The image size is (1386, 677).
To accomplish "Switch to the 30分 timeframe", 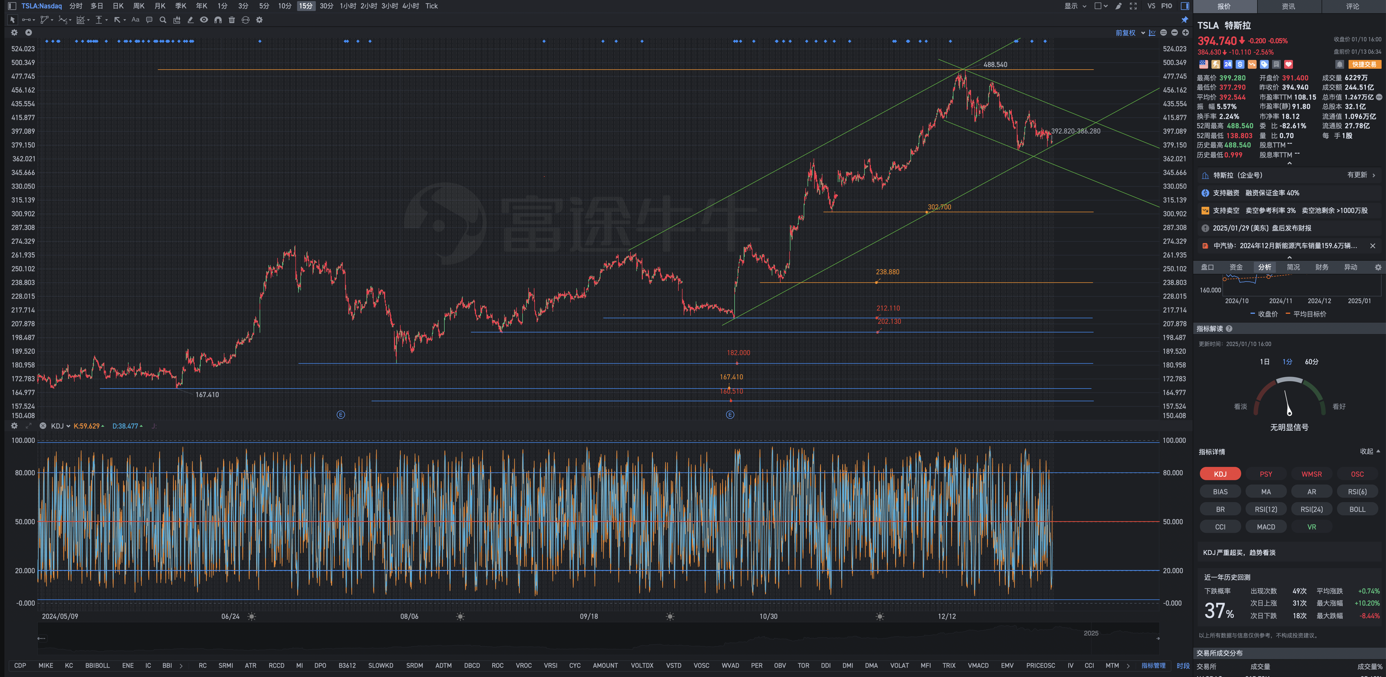I will (x=326, y=6).
